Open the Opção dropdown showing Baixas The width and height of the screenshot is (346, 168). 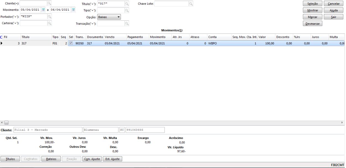[x=109, y=17]
